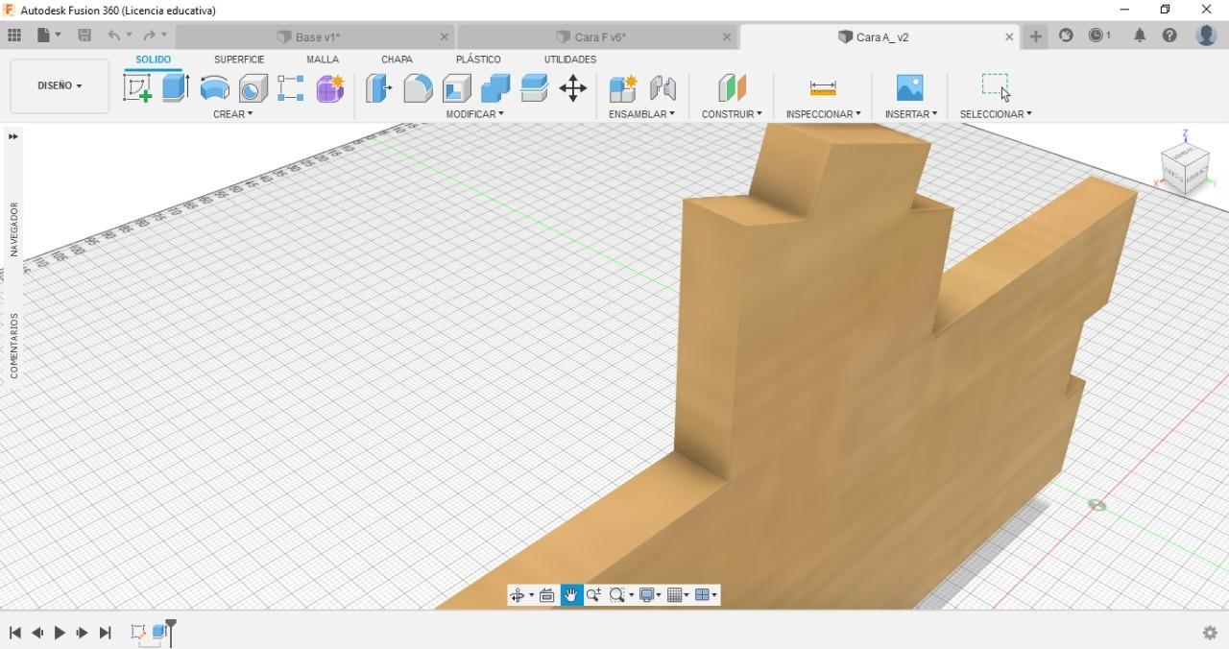Viewport: 1229px width, 649px height.
Task: Open the undo history dropdown arrow
Action: pos(129,36)
